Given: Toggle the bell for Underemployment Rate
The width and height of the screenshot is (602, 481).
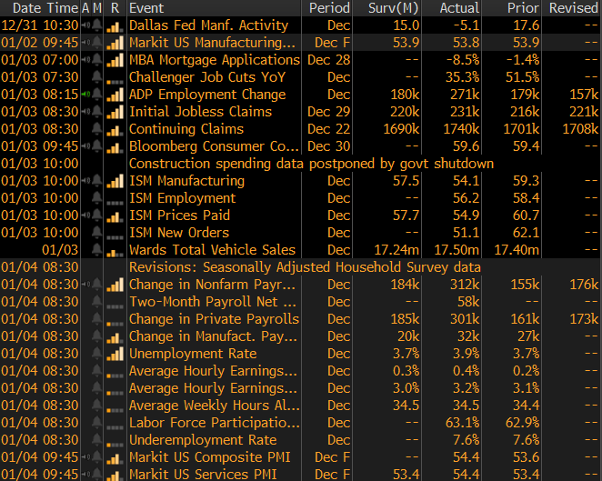Looking at the screenshot, I should [x=98, y=440].
